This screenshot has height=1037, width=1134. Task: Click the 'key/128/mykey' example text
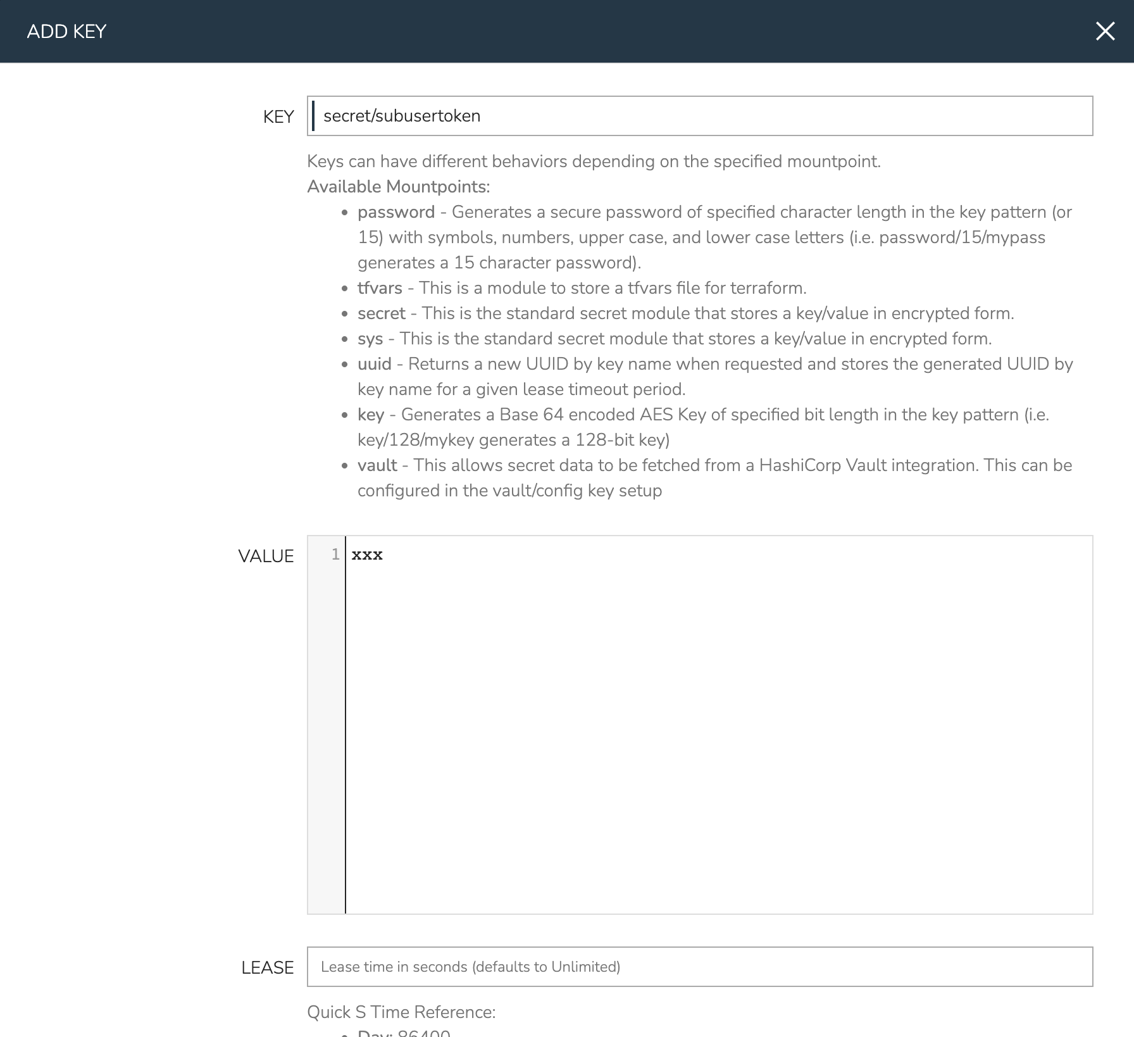(x=416, y=440)
